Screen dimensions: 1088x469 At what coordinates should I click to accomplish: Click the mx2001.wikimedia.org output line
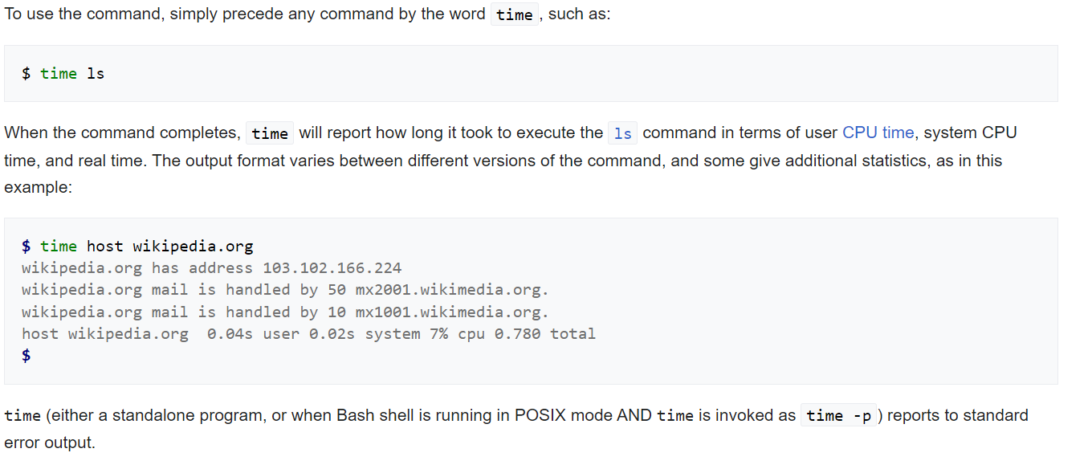pyautogui.click(x=285, y=290)
